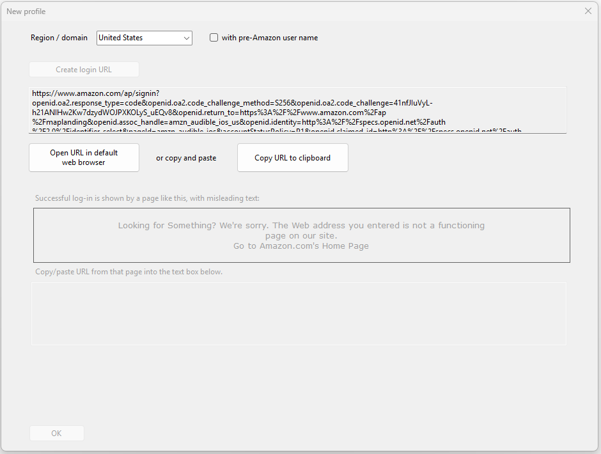
Task: Click "Go to Amazon.com's Home Page" sample text
Action: click(300, 246)
